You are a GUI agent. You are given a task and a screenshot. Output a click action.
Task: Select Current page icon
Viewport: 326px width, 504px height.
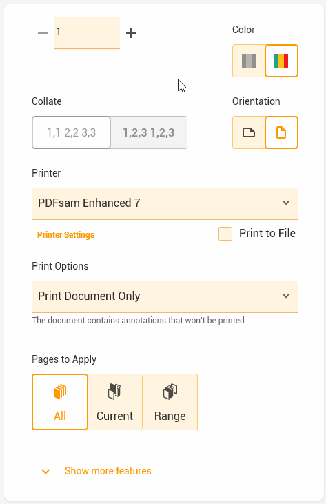click(114, 392)
